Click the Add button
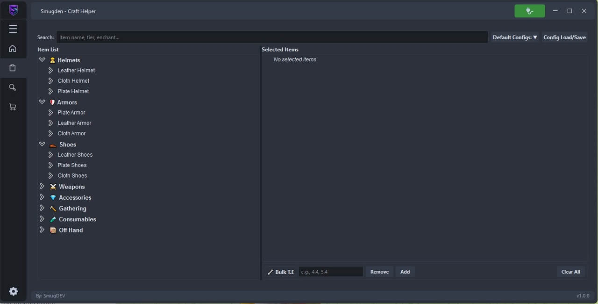 tap(405, 272)
